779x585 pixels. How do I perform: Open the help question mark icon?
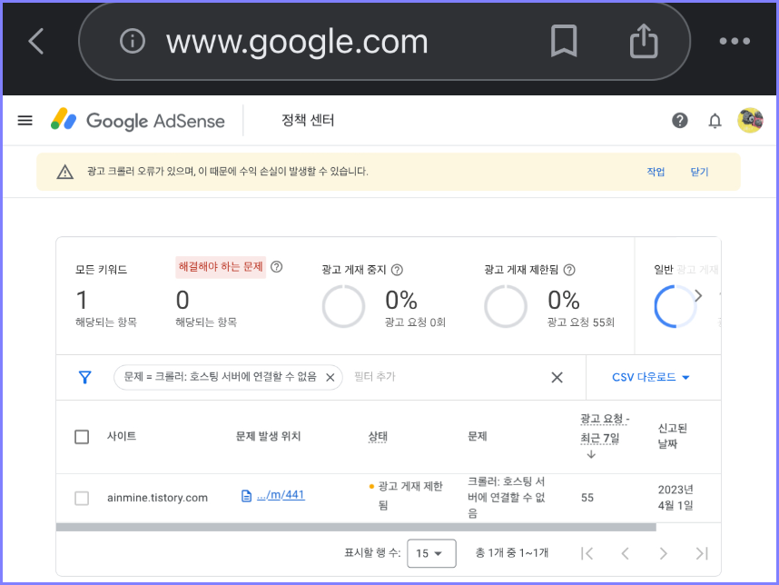click(x=680, y=120)
